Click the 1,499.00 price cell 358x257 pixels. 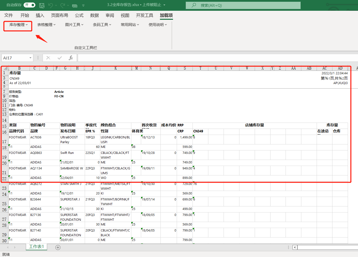coord(185,140)
